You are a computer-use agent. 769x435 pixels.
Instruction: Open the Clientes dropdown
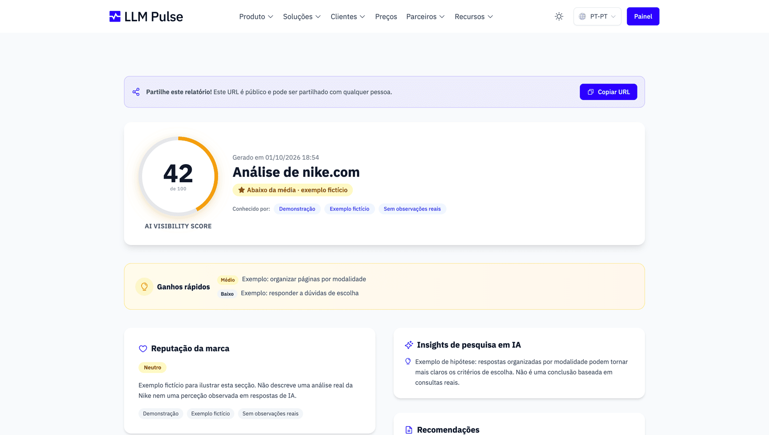pyautogui.click(x=348, y=17)
